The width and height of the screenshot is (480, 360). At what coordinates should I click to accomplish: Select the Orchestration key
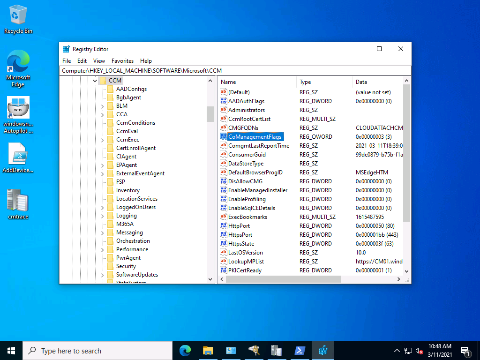[x=133, y=241]
